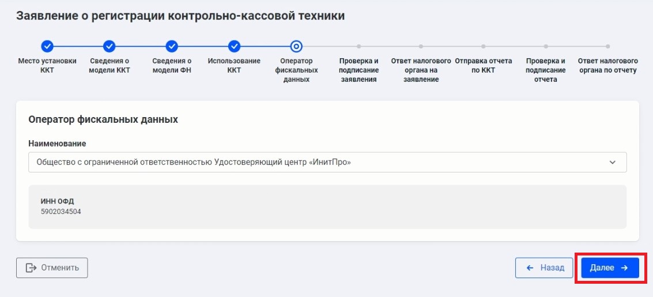Click the 'Ответ налогового органа по отчету' step dot
653x297 pixels.
pyautogui.click(x=607, y=46)
